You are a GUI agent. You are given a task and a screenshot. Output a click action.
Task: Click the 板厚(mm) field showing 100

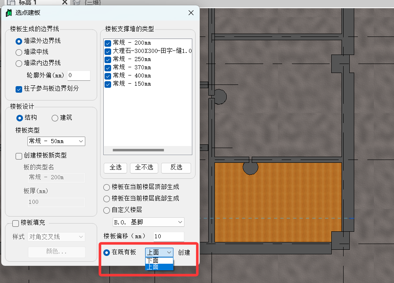point(56,202)
